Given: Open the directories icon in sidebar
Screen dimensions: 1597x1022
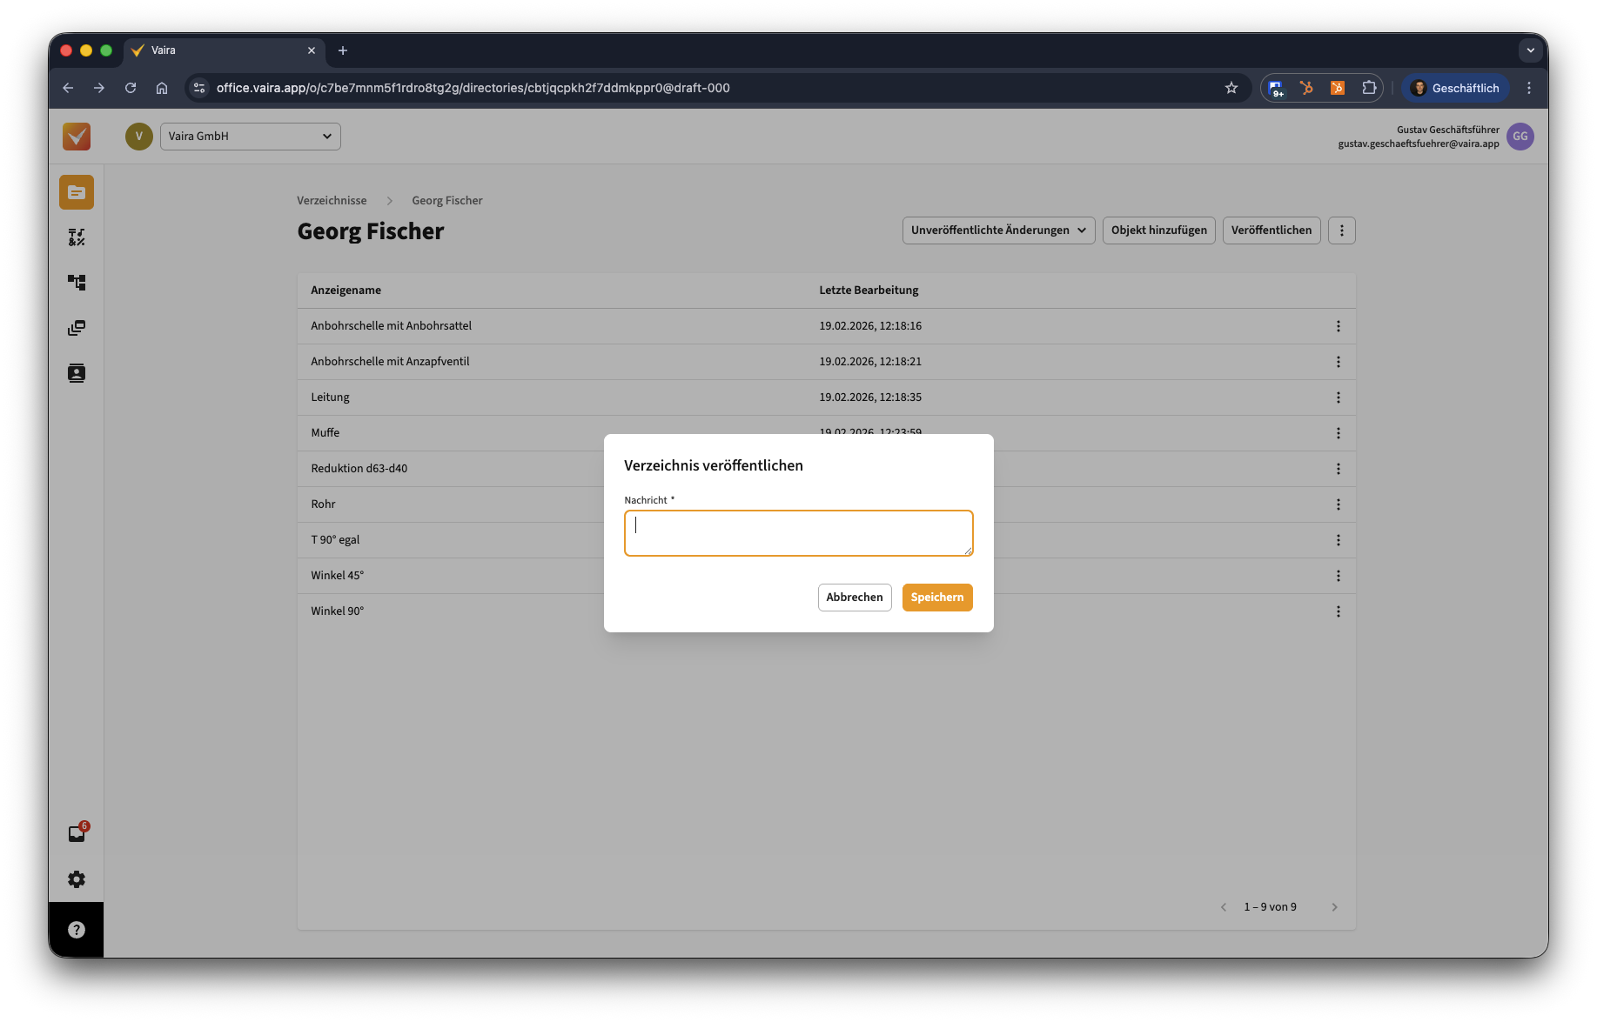Looking at the screenshot, I should click(x=77, y=192).
